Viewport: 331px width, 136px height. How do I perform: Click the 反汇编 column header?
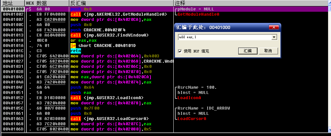pyautogui.click(x=121, y=3)
